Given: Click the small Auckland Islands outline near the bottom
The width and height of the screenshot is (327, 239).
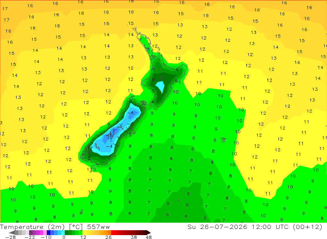Looking at the screenshot, I should [x=81, y=212].
